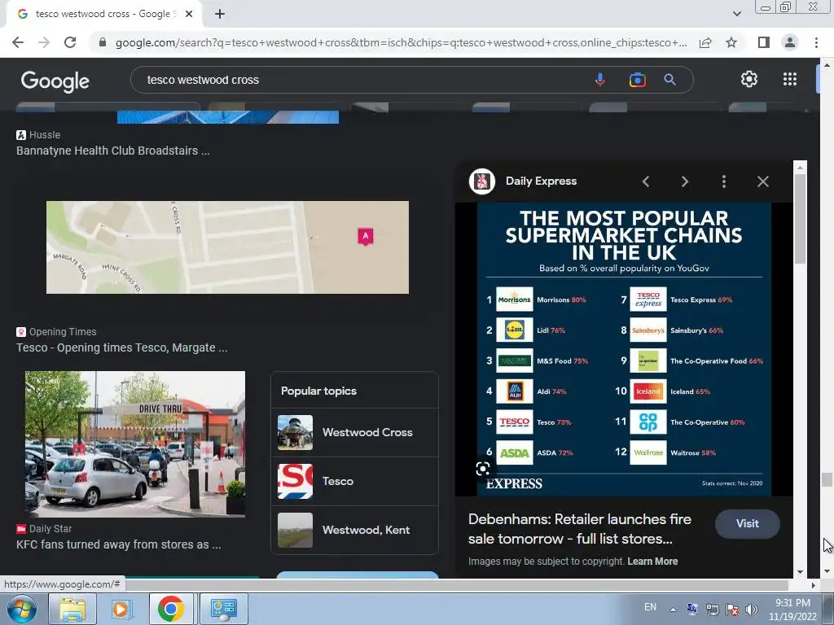Select Westwood, Kent popular topic
The image size is (834, 625).
pyautogui.click(x=354, y=531)
